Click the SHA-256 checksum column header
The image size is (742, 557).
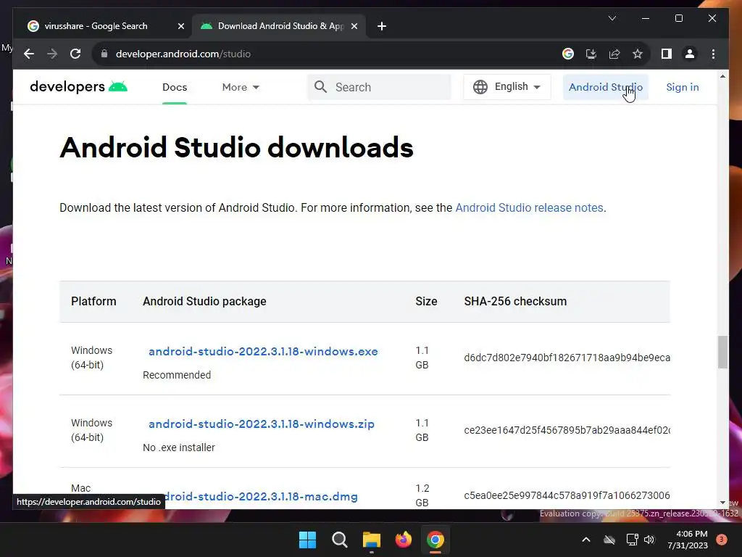(x=515, y=301)
